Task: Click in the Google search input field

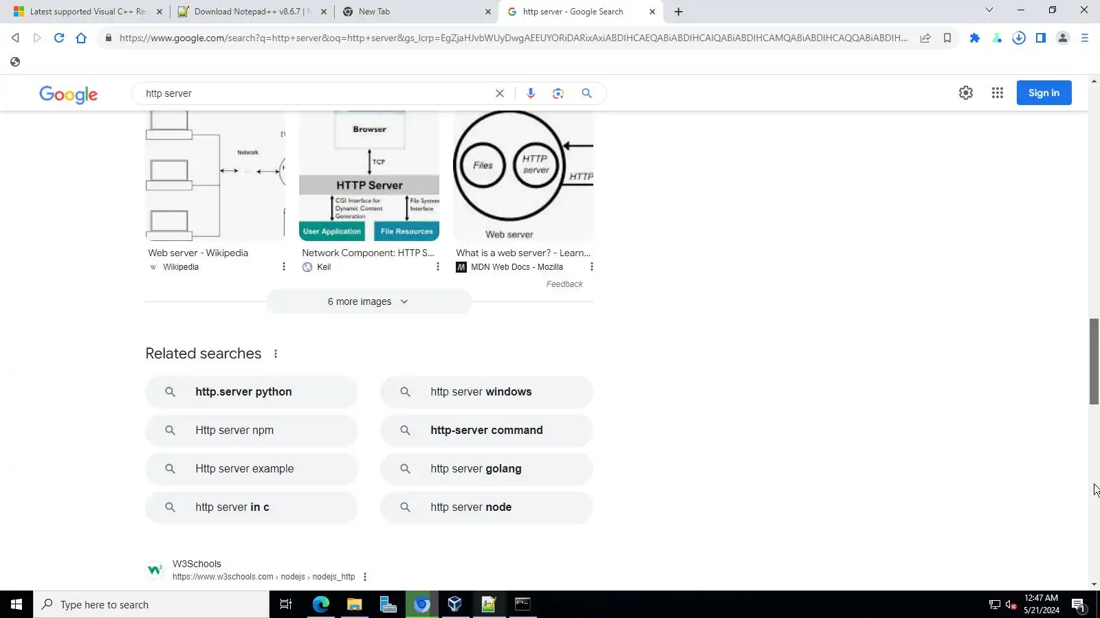Action: click(x=316, y=93)
